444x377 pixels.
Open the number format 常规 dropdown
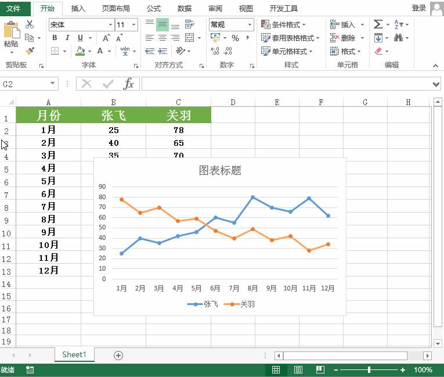(x=250, y=24)
